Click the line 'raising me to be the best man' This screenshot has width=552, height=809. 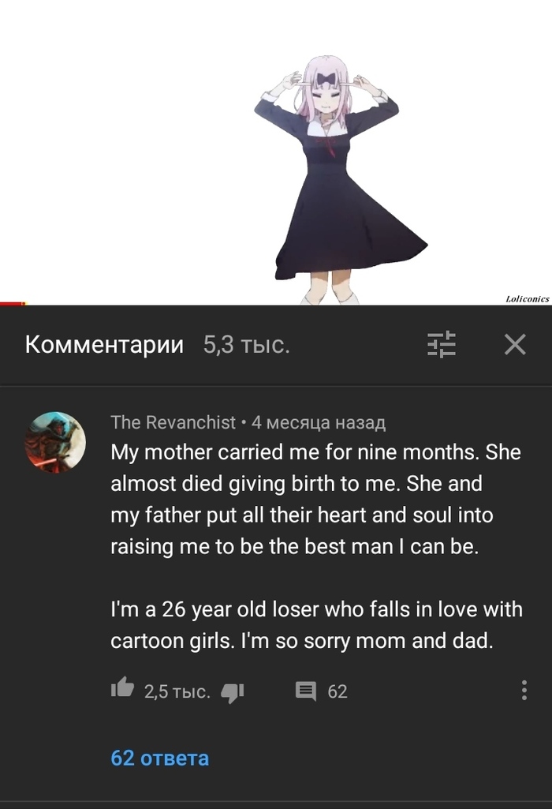pyautogui.click(x=294, y=546)
